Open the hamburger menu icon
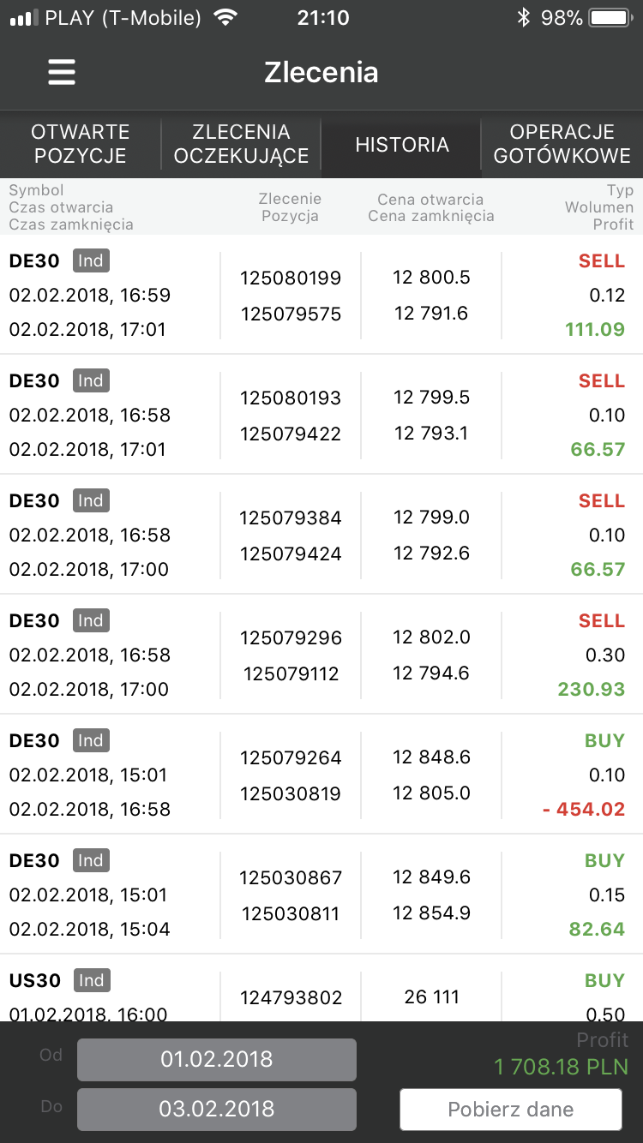 point(62,72)
